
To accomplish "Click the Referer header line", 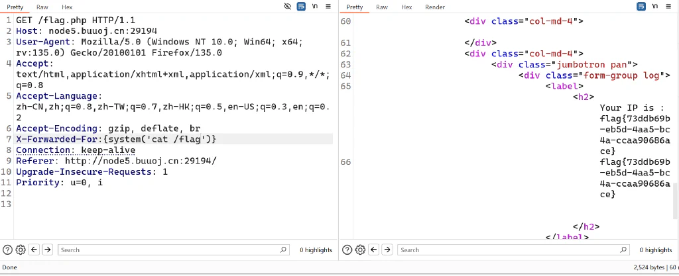I will tap(116, 161).
